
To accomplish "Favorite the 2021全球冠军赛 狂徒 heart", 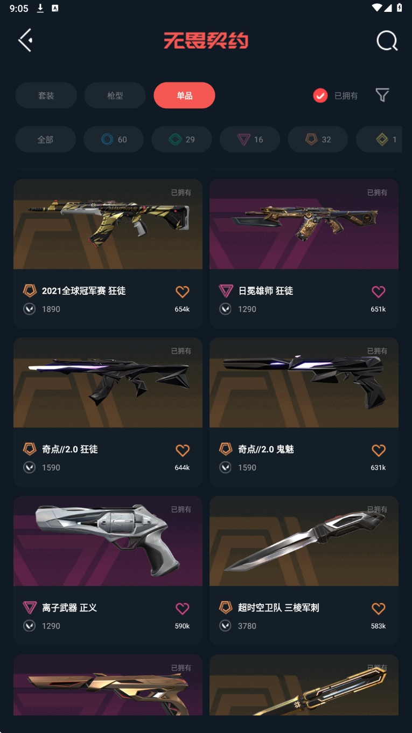I will [183, 292].
